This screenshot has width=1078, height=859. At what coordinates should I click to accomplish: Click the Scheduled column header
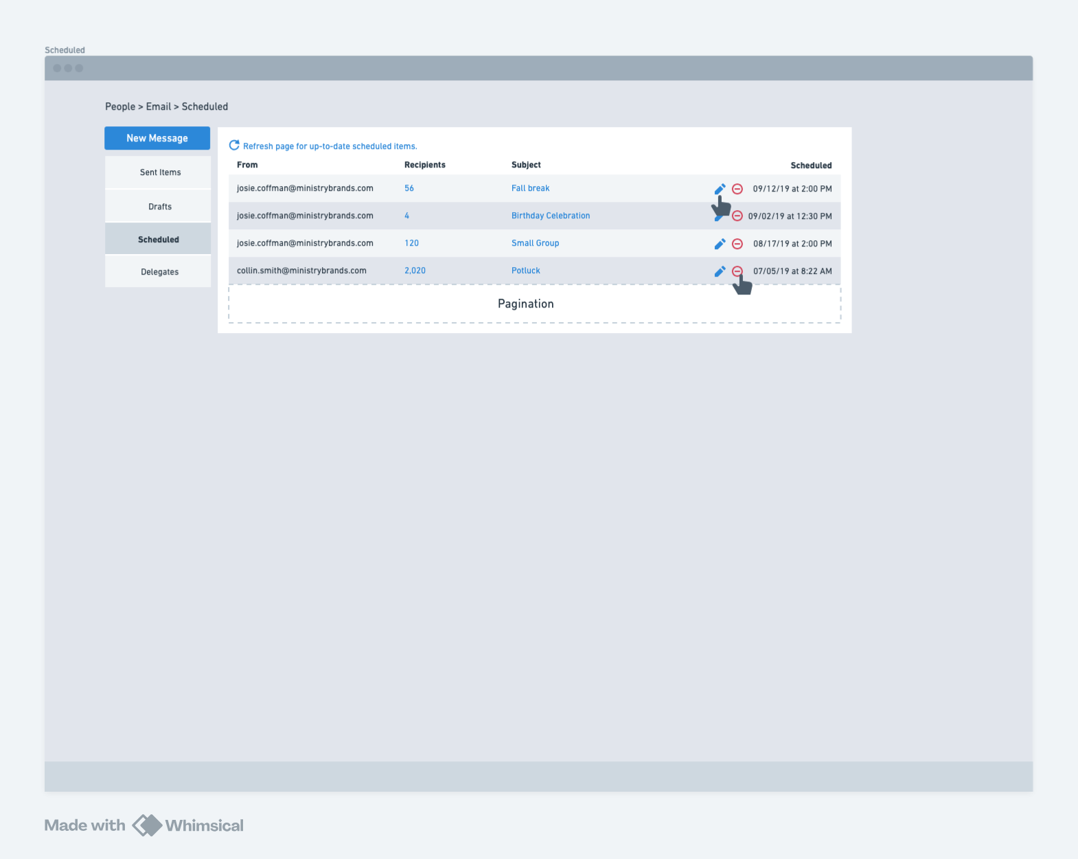tap(811, 165)
